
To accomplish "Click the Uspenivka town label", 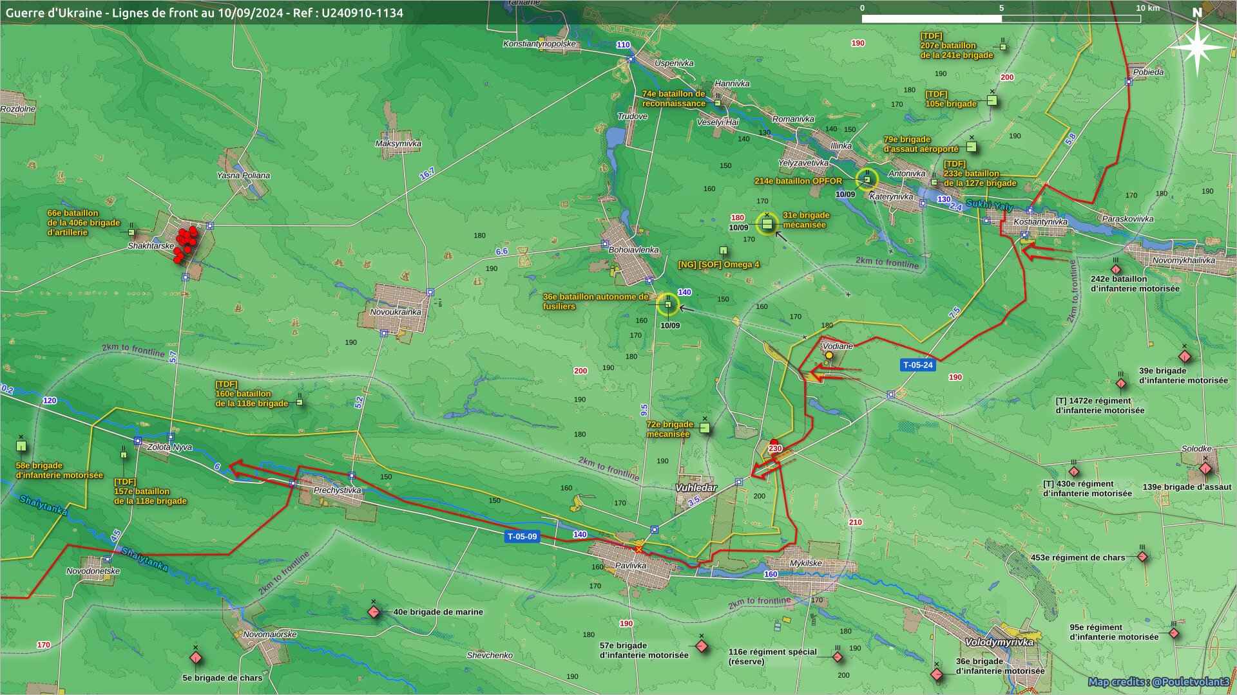I will click(674, 64).
